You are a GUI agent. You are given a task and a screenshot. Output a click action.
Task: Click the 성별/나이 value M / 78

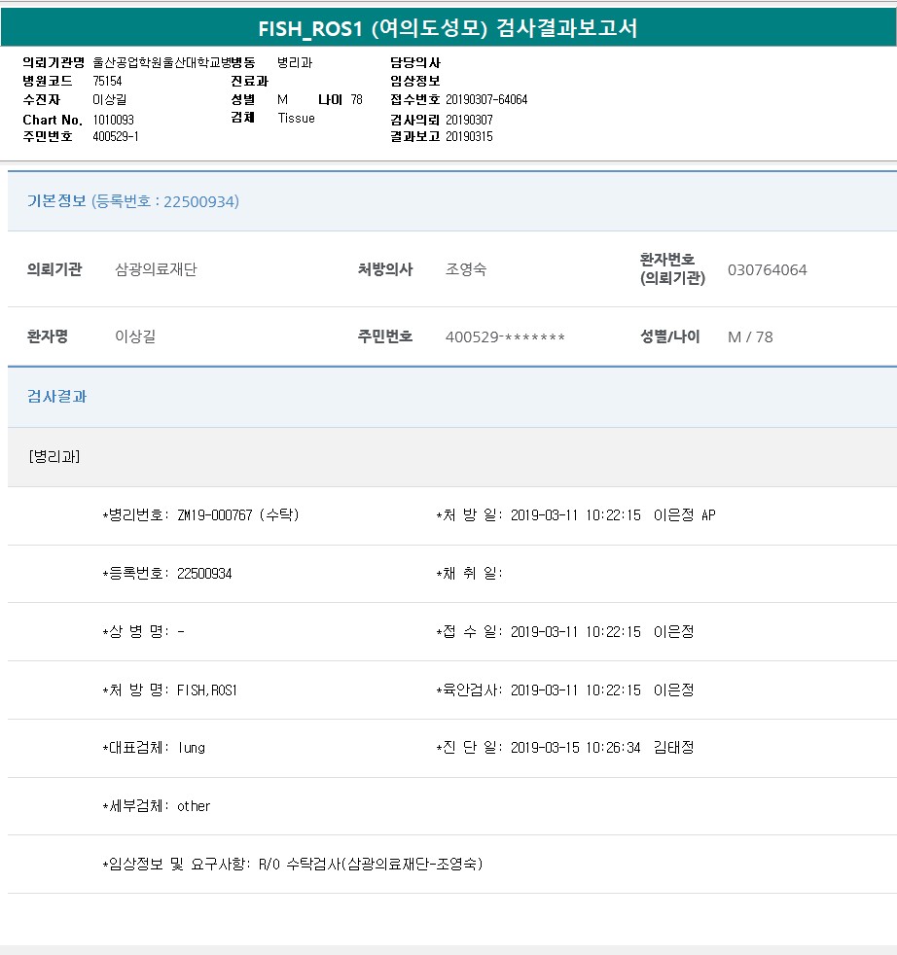tap(750, 337)
